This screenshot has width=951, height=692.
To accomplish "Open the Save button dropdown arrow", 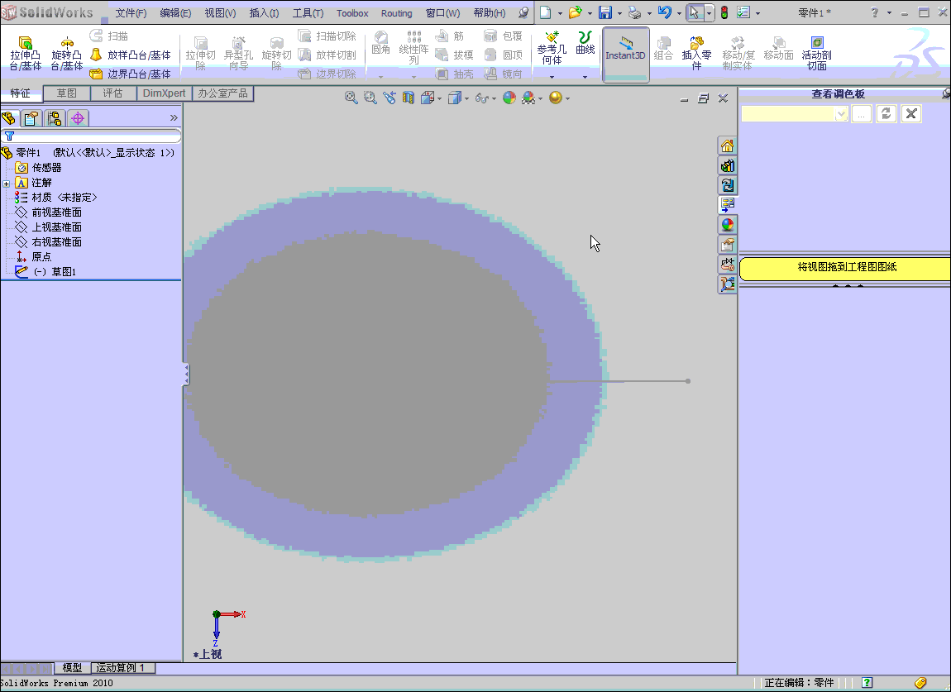I will [x=619, y=12].
